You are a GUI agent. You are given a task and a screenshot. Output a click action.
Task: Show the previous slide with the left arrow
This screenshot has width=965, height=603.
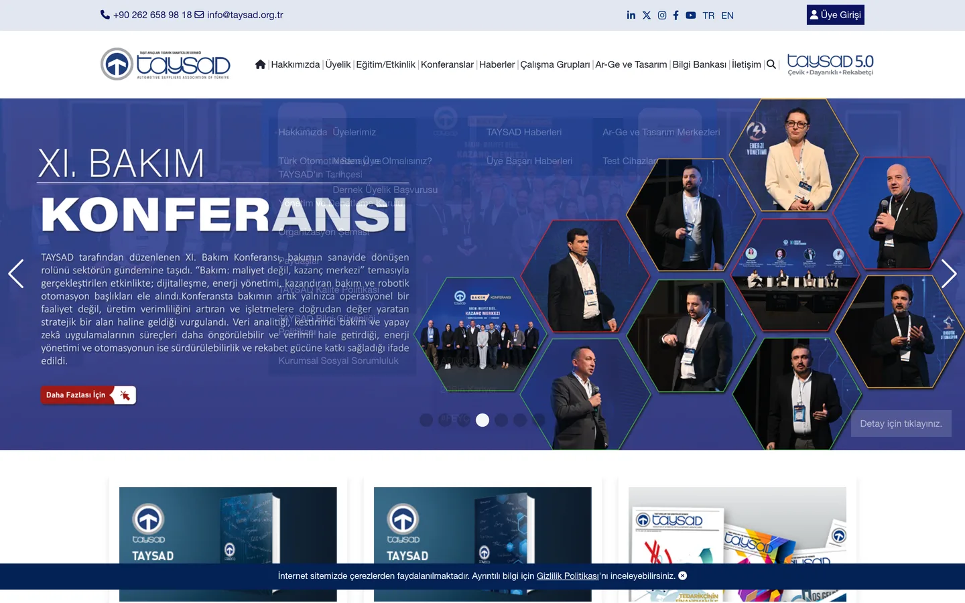click(x=16, y=273)
